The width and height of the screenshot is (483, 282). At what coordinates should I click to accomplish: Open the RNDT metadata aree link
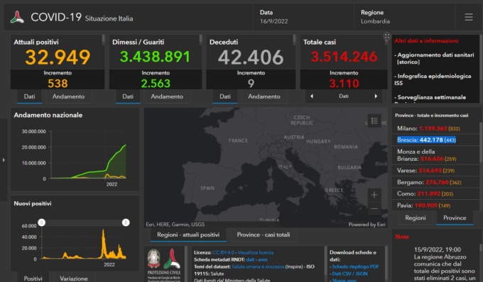[263, 259]
